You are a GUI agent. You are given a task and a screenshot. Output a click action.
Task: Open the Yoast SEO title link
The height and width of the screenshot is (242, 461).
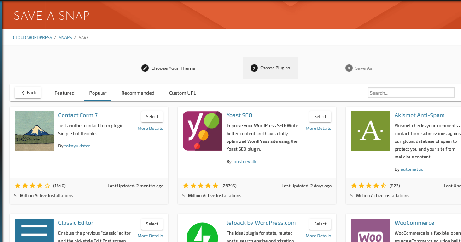coord(239,115)
